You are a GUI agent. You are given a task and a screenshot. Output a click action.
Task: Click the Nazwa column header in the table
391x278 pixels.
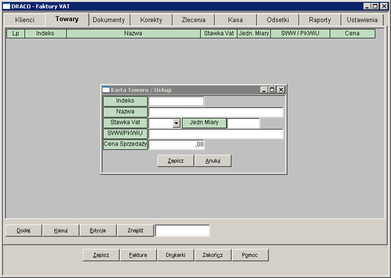pyautogui.click(x=133, y=33)
